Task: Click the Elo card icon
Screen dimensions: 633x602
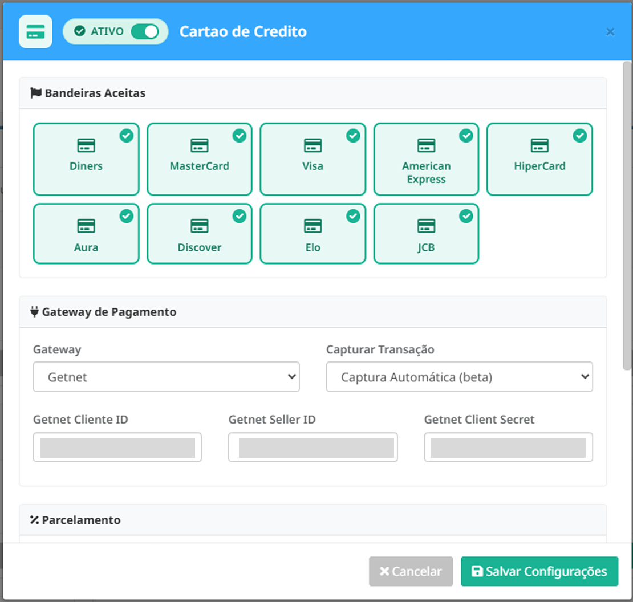Action: 313,226
